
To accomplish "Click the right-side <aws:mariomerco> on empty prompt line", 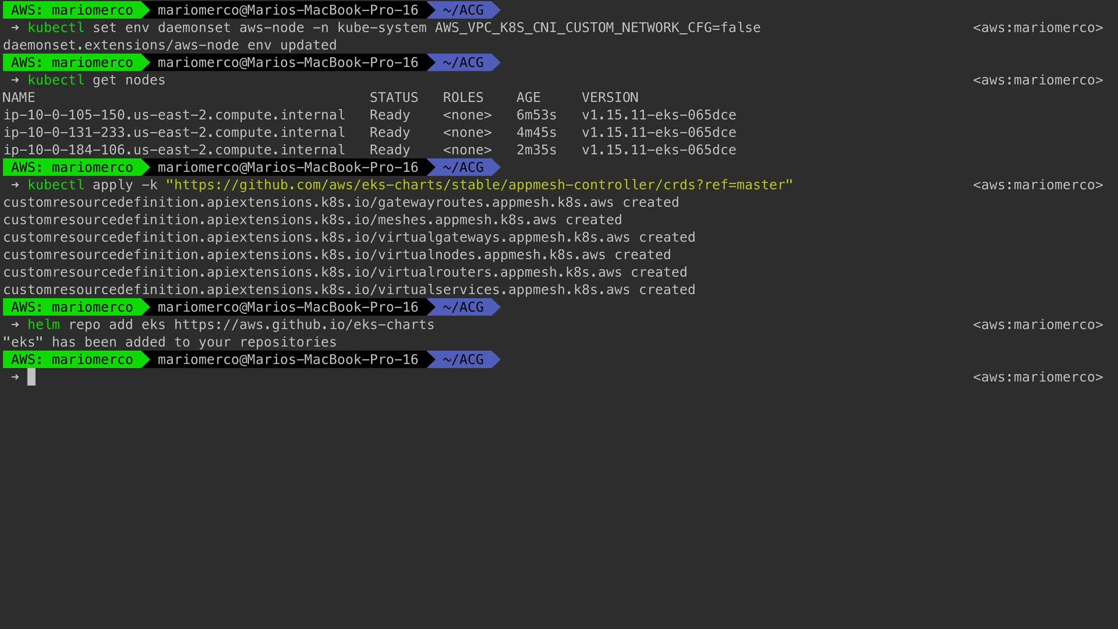I will point(1038,377).
